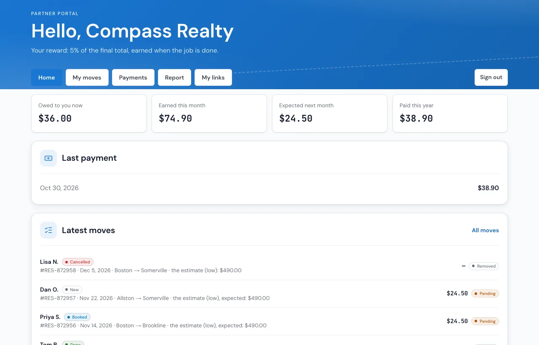The width and height of the screenshot is (539, 345).
Task: Click the Cancelled badge next to Lisa N.
Action: click(x=77, y=262)
